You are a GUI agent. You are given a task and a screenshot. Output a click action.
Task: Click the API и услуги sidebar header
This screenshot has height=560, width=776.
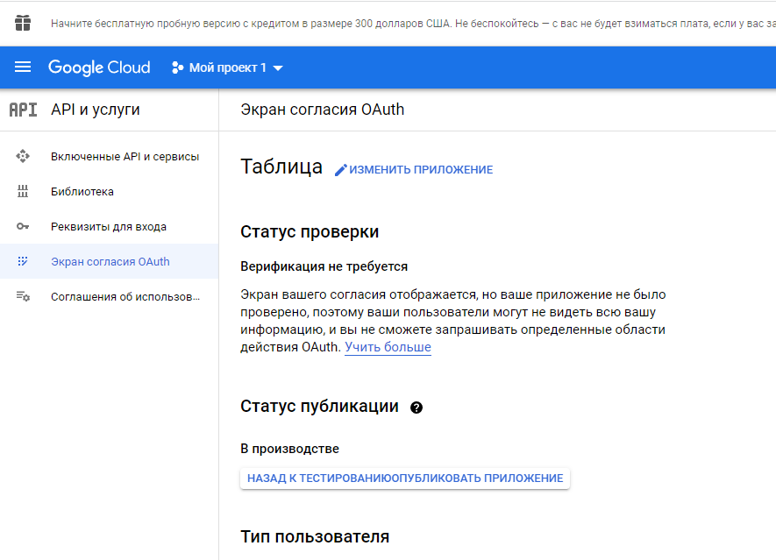click(96, 110)
